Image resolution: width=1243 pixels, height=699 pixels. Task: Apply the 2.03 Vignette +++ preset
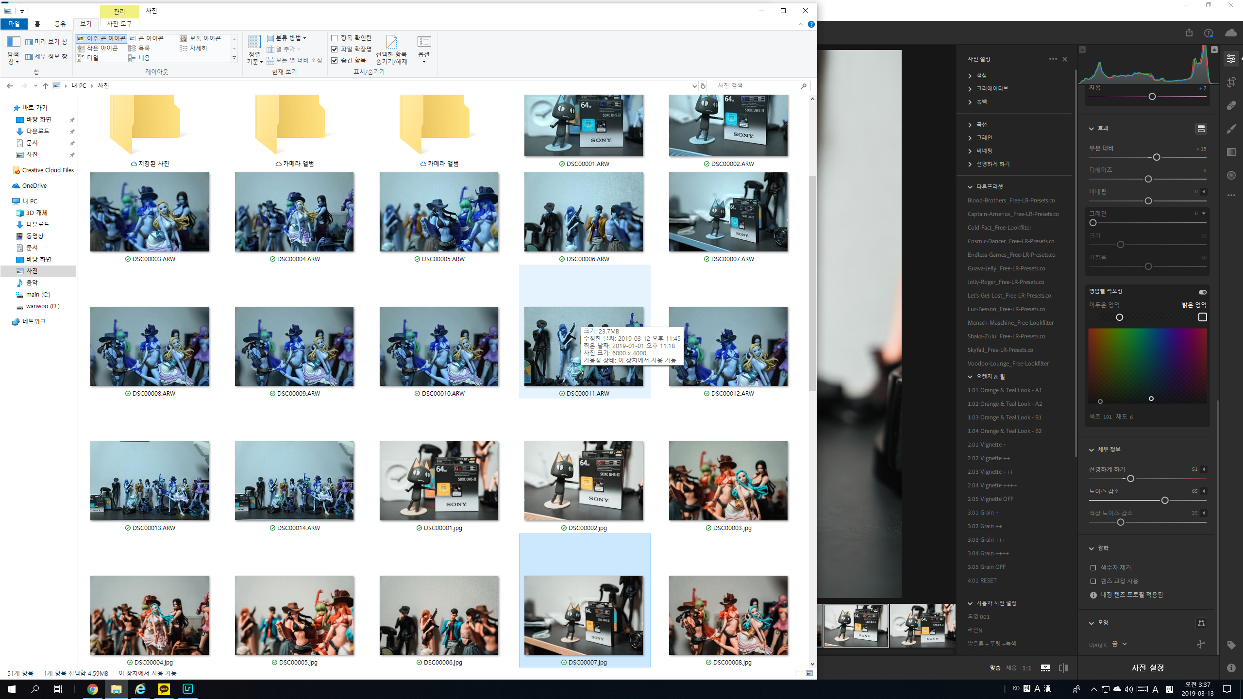click(990, 472)
